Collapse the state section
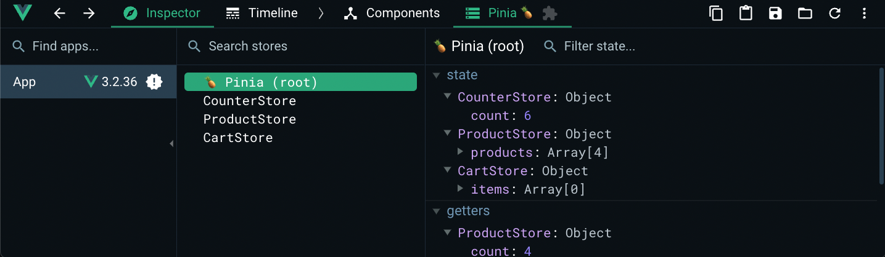 (x=437, y=75)
